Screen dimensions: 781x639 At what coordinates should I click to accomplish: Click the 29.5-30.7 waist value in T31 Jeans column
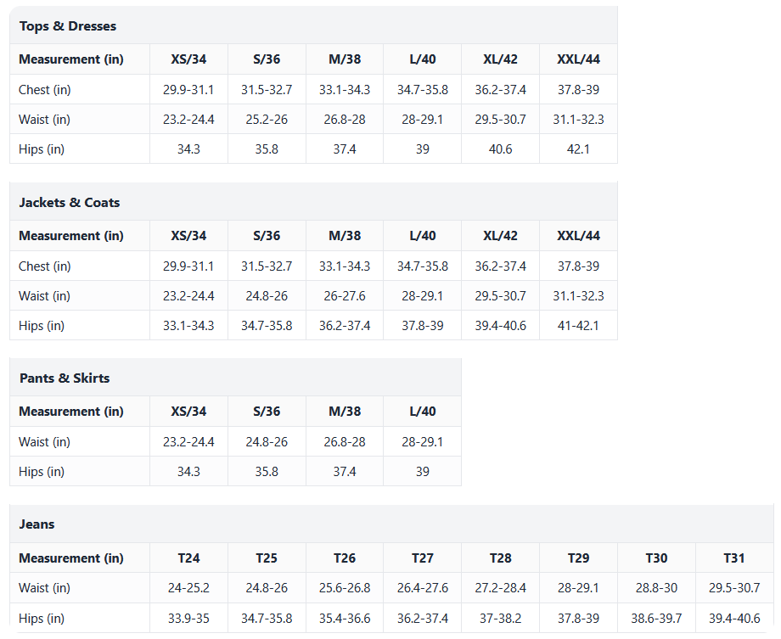tap(735, 587)
